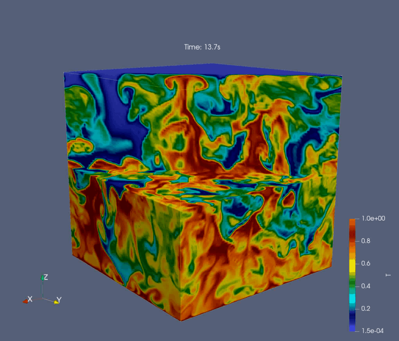Select the X label on orientation axes
This screenshot has height=341, width=399.
30,299
